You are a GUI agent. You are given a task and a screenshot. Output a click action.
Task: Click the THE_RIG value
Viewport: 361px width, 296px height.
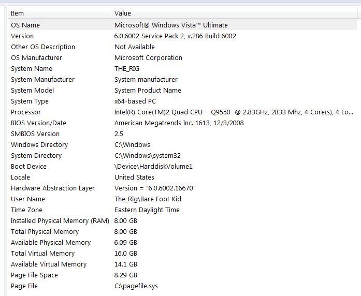point(127,69)
